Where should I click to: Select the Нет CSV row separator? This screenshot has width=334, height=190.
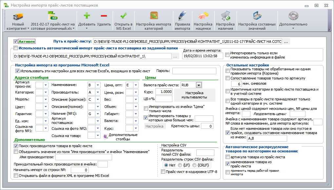click(166, 165)
